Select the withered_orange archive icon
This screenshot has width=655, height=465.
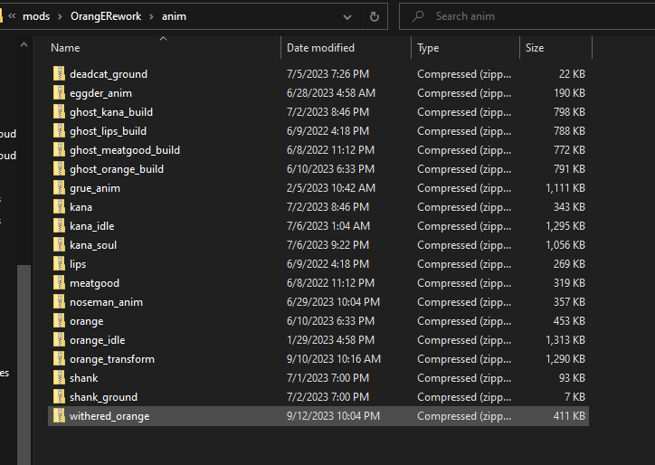click(x=59, y=416)
